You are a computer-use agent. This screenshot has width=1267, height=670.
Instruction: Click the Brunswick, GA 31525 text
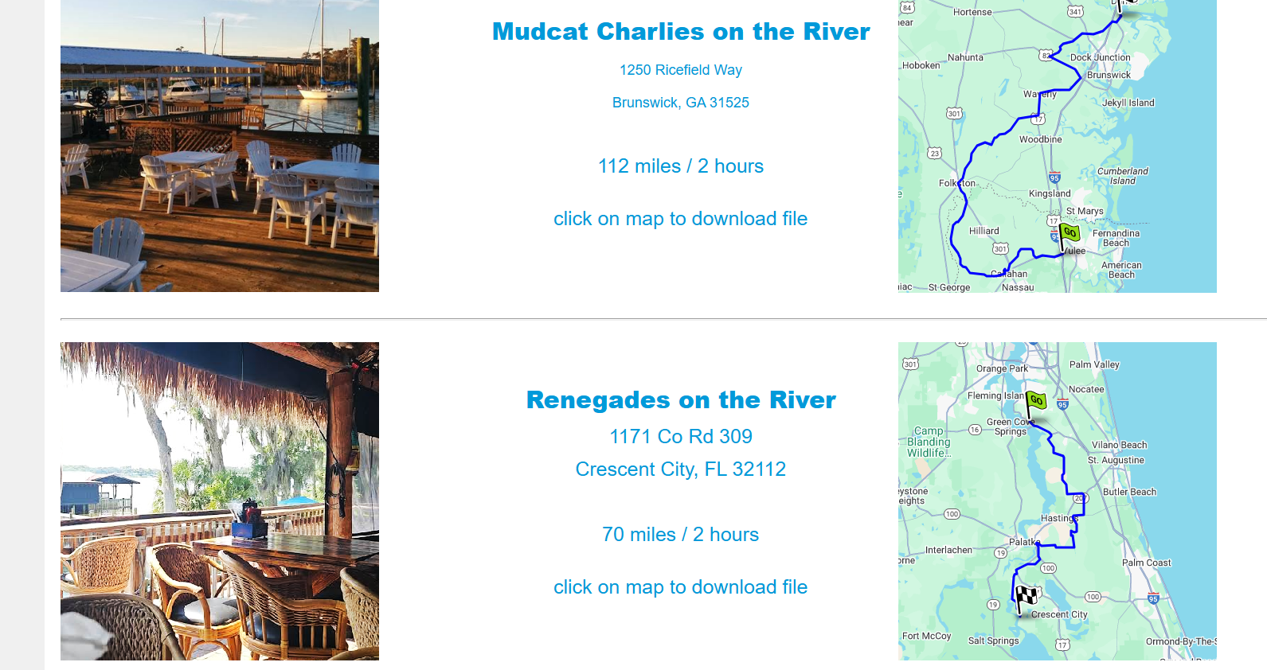pos(681,103)
